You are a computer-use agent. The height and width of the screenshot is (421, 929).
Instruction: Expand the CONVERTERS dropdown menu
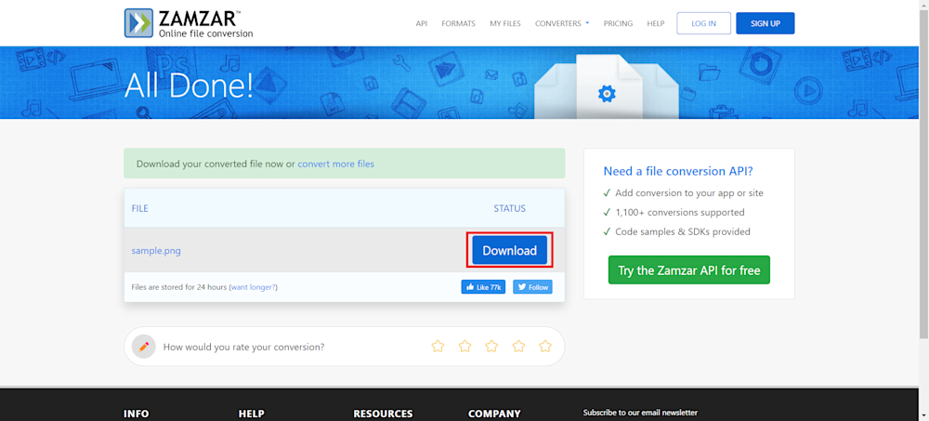pyautogui.click(x=562, y=24)
